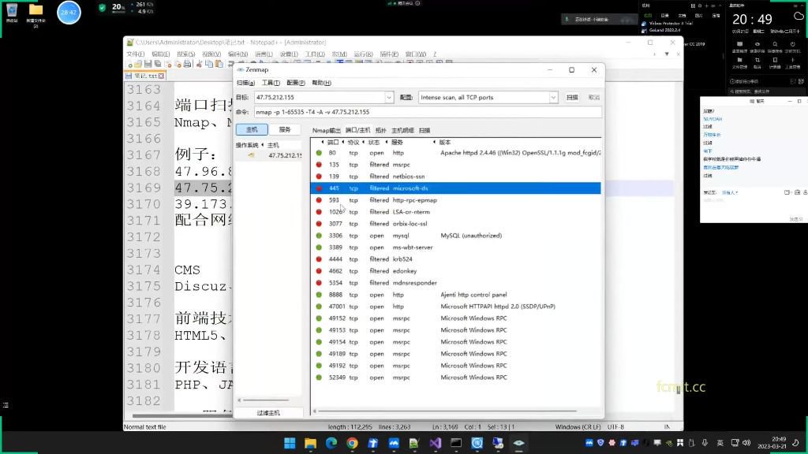Screen dimensions: 808x454
Task: Switch to the 端口/主机 tab
Action: click(357, 131)
